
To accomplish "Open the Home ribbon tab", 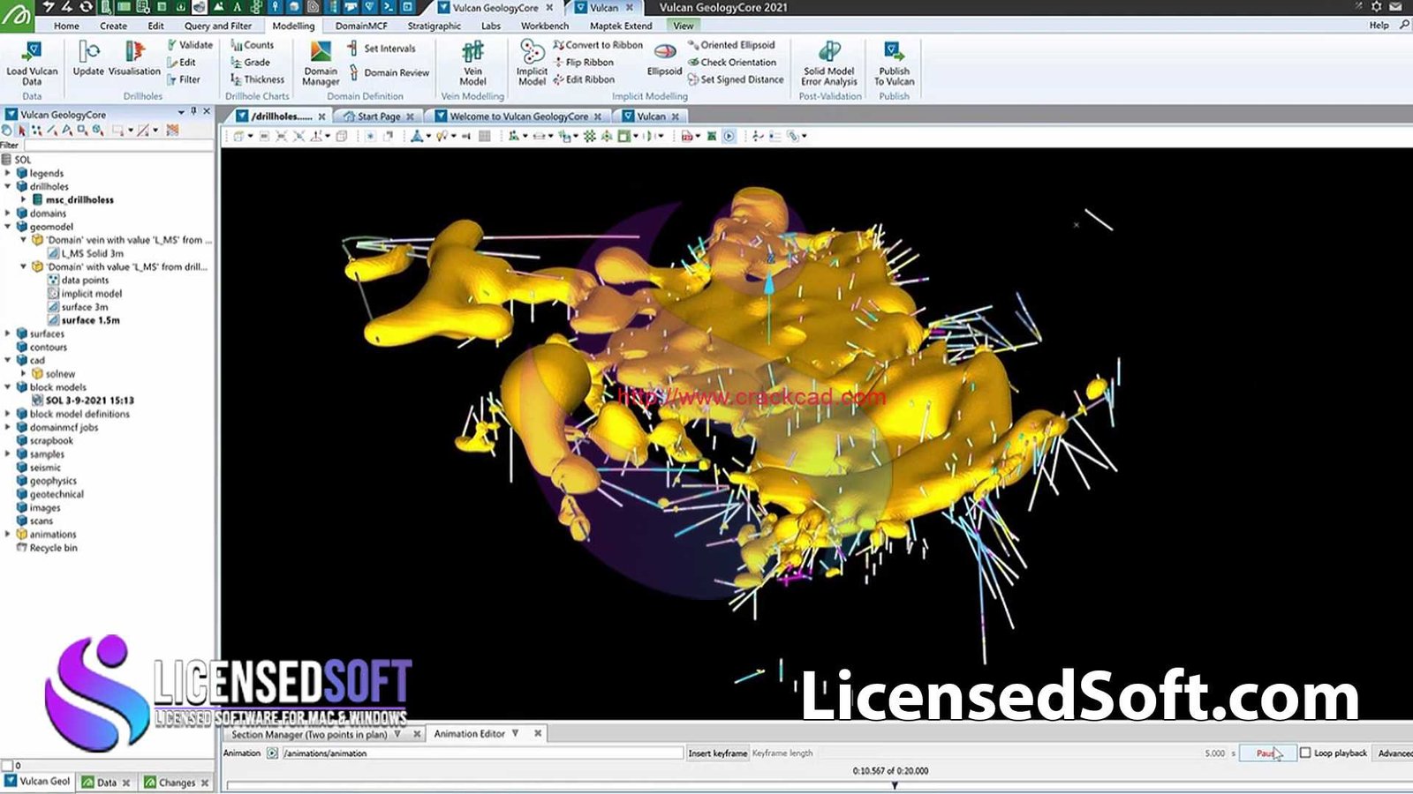I will (66, 26).
